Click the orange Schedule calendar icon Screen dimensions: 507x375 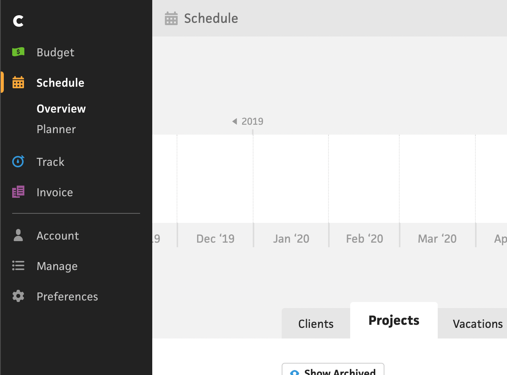tap(18, 83)
